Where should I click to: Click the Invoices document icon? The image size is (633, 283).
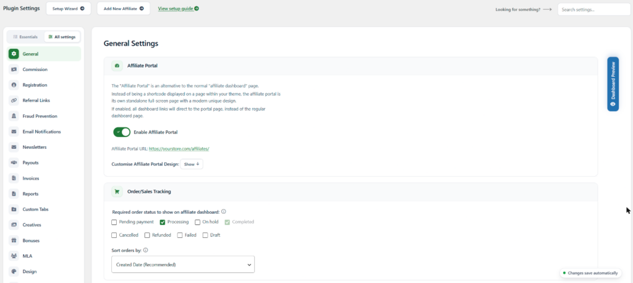point(14,179)
